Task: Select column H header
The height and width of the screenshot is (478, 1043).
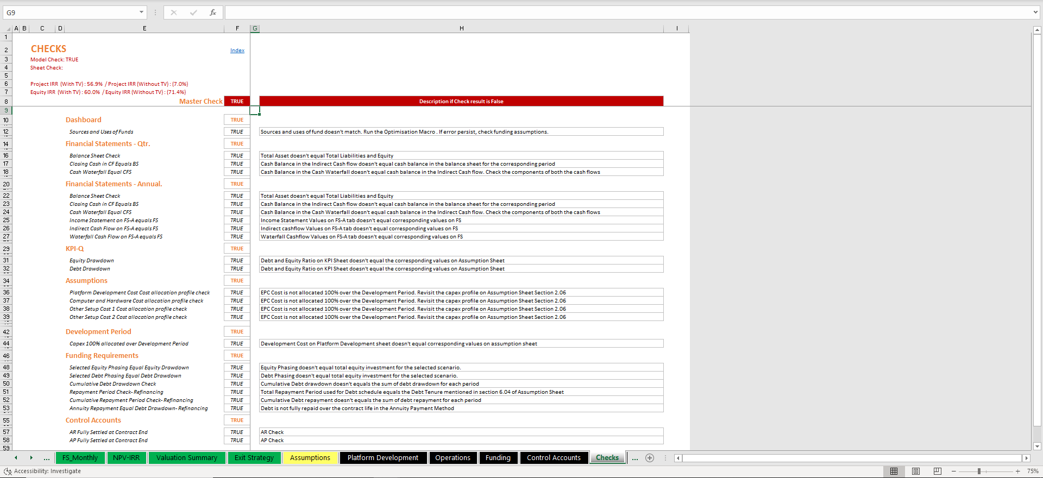Action: pos(461,28)
